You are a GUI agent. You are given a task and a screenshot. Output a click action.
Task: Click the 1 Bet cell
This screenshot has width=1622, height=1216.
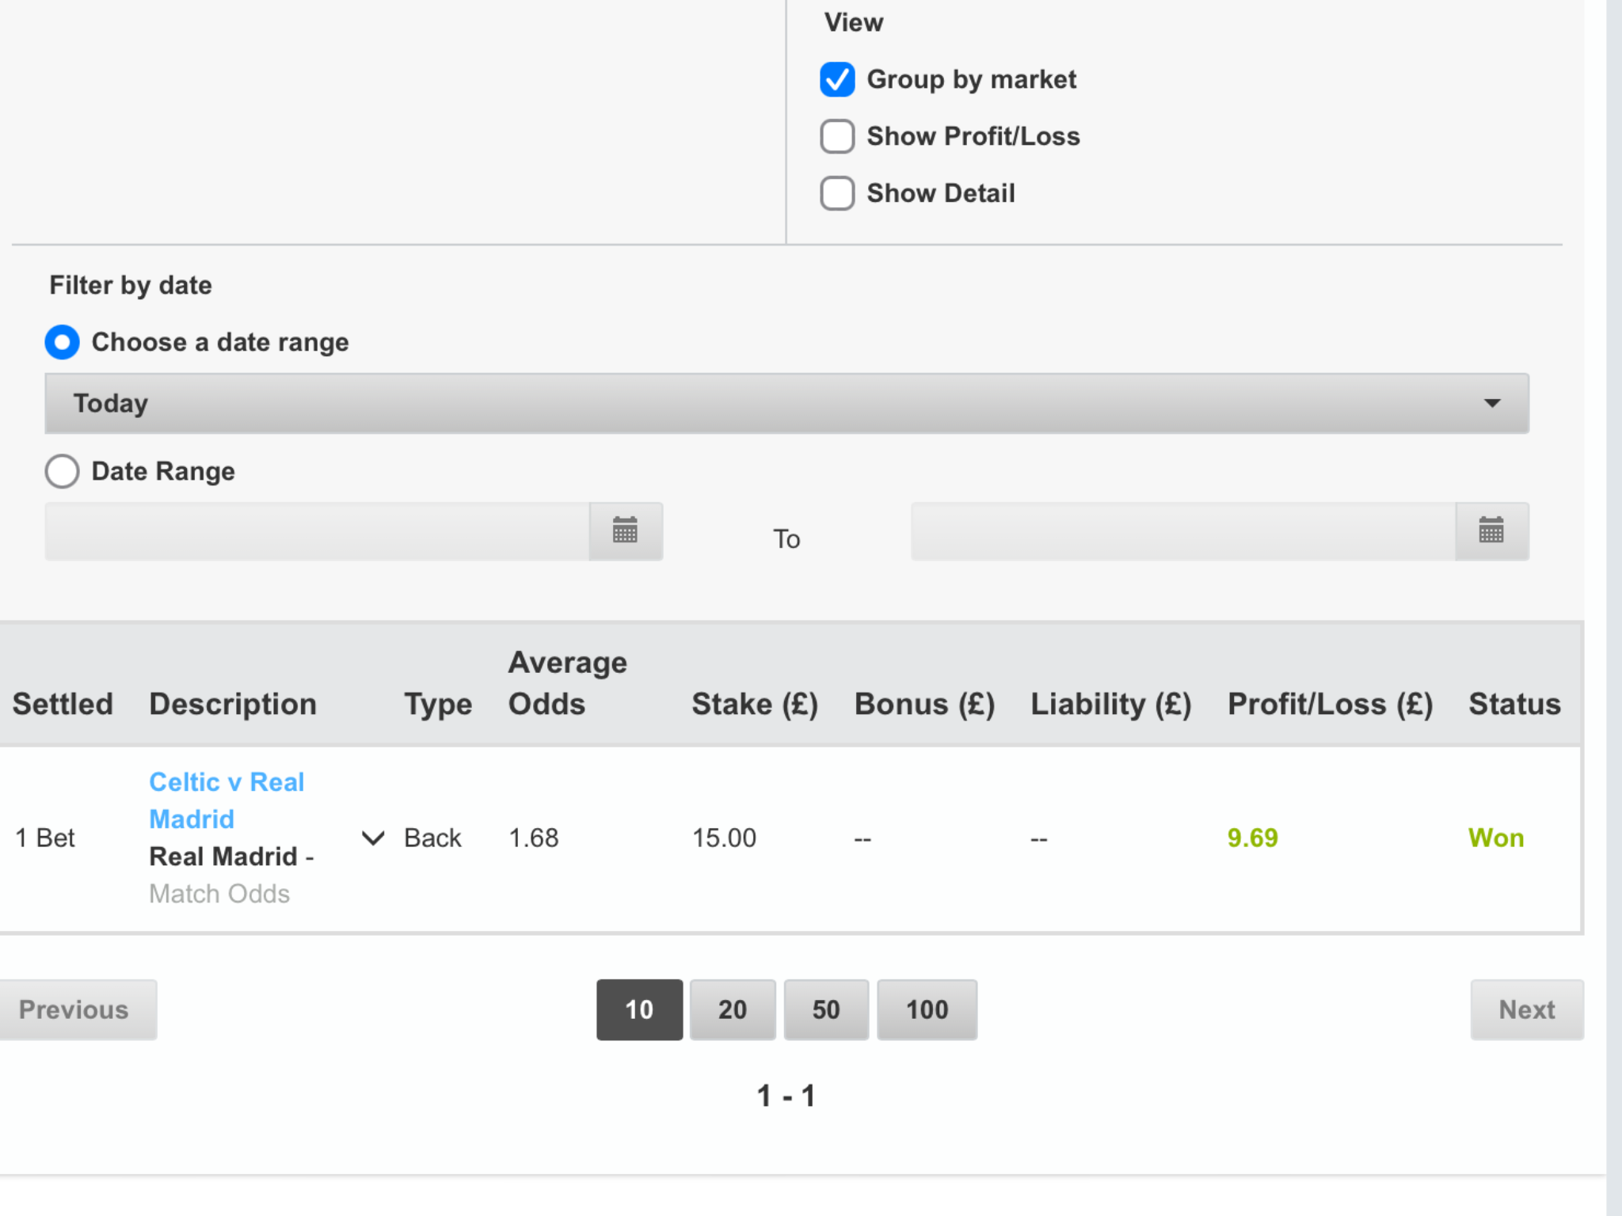pos(45,838)
